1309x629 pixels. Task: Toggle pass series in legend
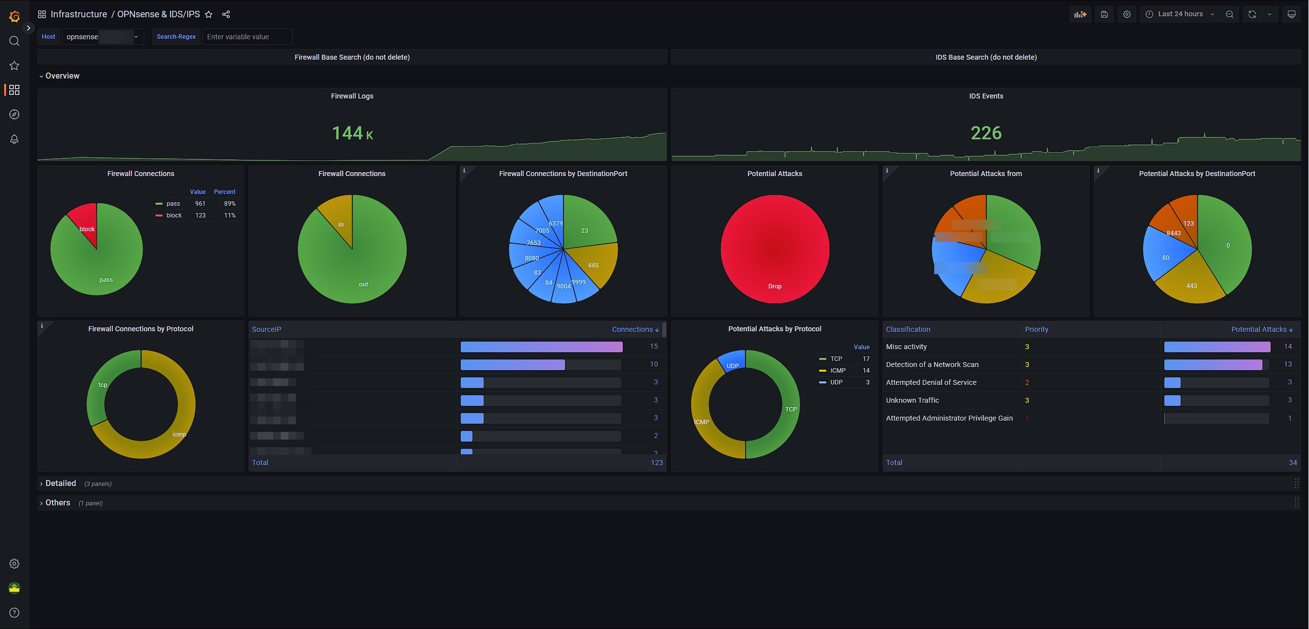(x=173, y=204)
